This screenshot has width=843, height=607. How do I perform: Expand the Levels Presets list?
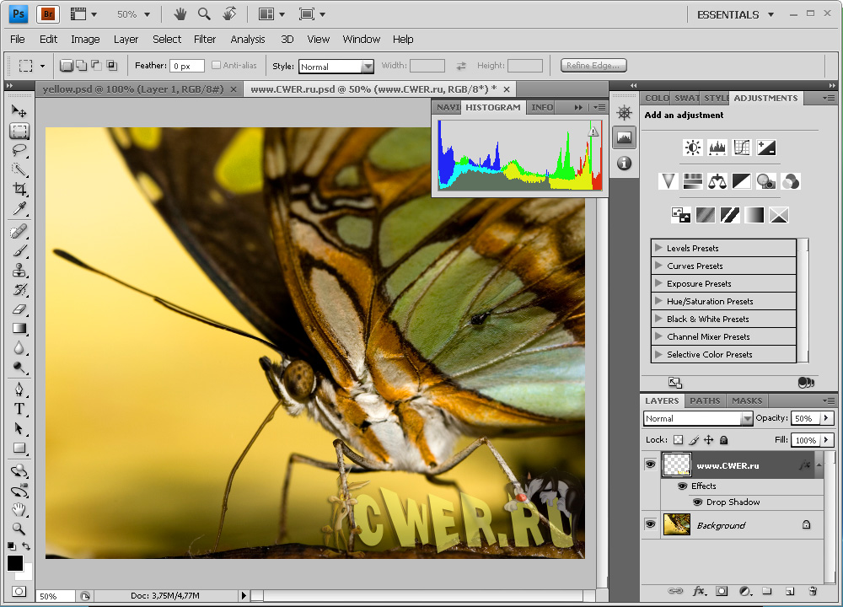tap(658, 248)
